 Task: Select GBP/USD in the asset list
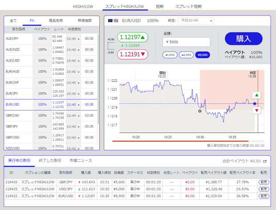click(12, 137)
